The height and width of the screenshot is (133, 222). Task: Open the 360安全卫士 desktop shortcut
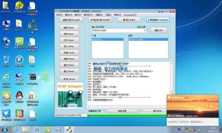pyautogui.click(x=19, y=7)
